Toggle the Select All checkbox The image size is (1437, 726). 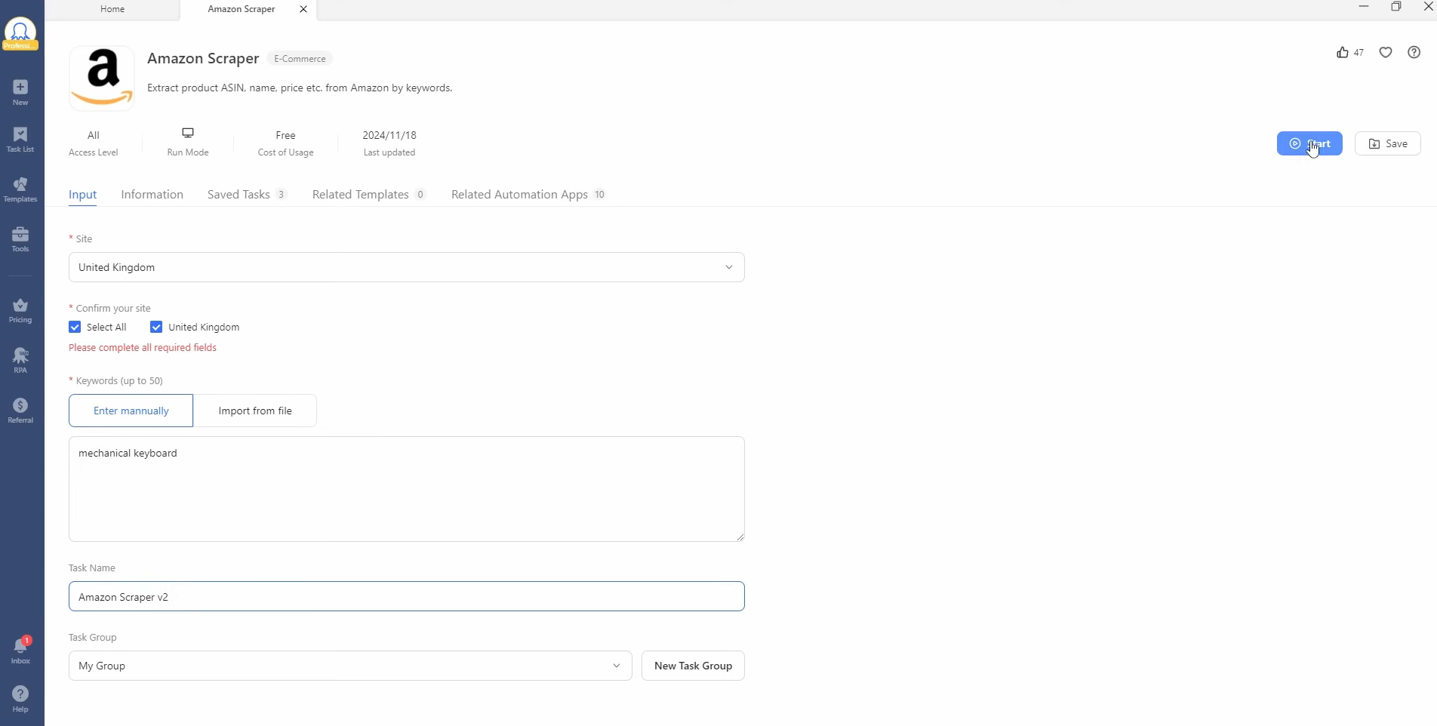coord(75,327)
